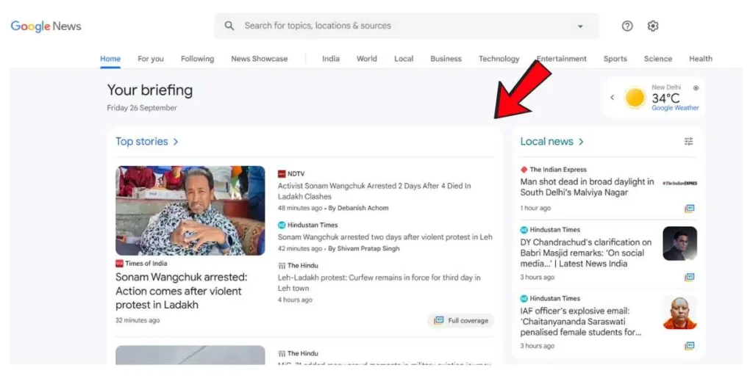Screen dimensions: 753x376
Task: Click the location target icon in weather card
Action: pos(696,88)
